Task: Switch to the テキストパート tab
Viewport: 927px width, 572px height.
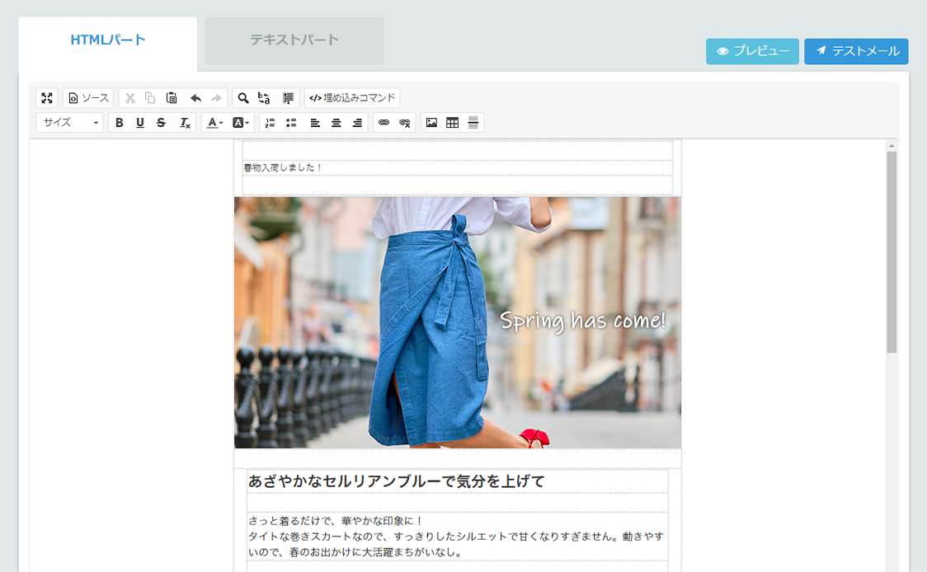Action: click(x=294, y=40)
